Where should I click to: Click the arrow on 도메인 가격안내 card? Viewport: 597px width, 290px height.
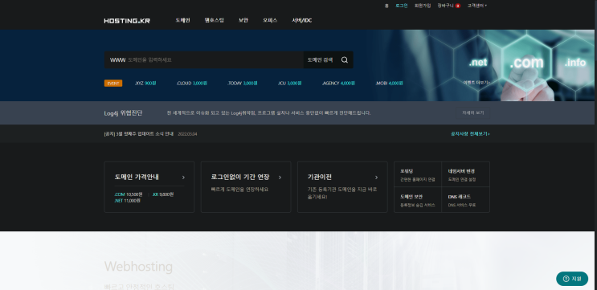[x=183, y=178]
